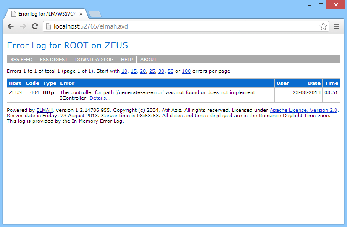Show 20 errors per page
The width and height of the screenshot is (347, 227).
(143, 71)
